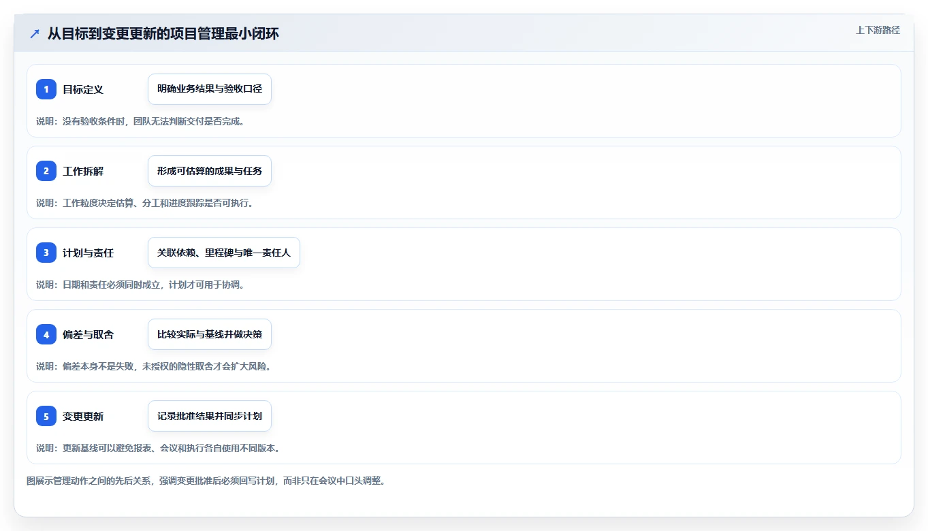
Task: Click step number 4 badge
Action: click(46, 334)
